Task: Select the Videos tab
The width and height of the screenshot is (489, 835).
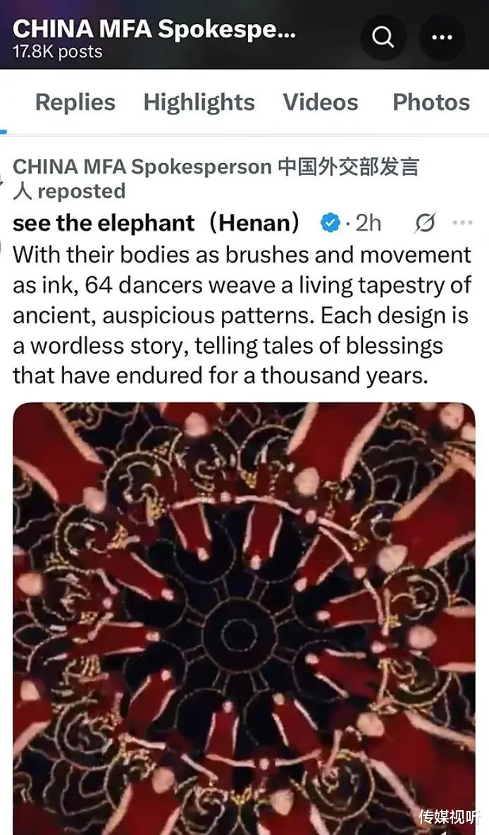Action: tap(321, 102)
